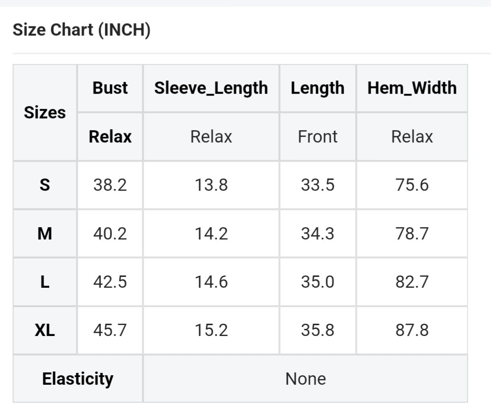
Task: Click the Sleeve_Length column header
Action: point(211,88)
